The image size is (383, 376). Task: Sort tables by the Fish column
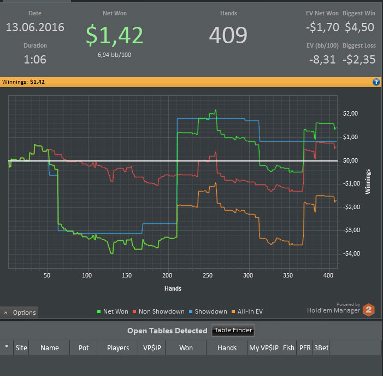(x=288, y=348)
